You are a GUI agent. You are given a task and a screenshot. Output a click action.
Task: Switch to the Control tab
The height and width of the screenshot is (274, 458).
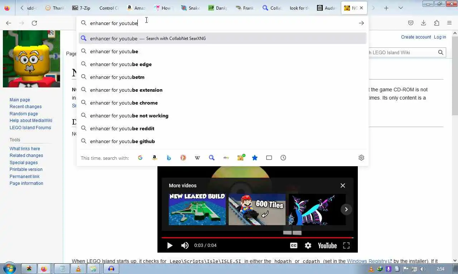point(109,8)
